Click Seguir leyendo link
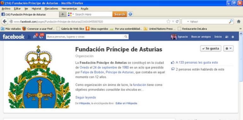Viewport: 243px width, 120px height. pos(86,97)
